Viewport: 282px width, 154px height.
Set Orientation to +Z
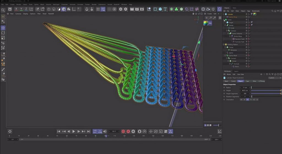point(254,100)
